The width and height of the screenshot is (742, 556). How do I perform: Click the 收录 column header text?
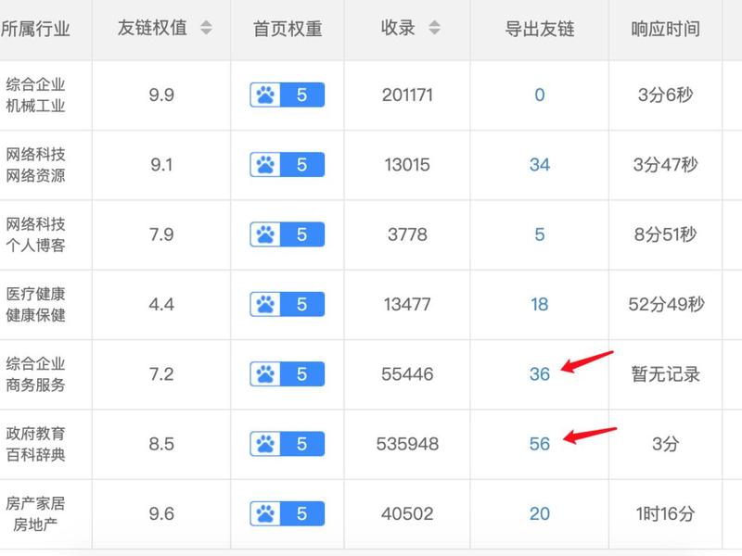tap(398, 28)
